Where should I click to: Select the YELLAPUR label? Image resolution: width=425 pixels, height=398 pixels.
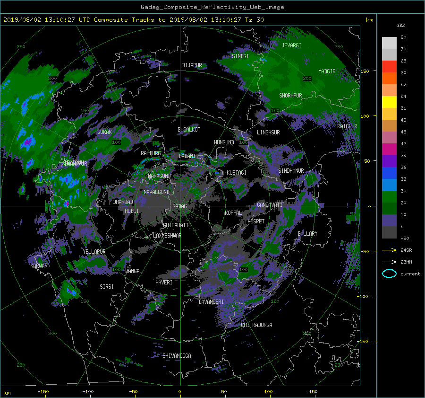click(x=94, y=252)
